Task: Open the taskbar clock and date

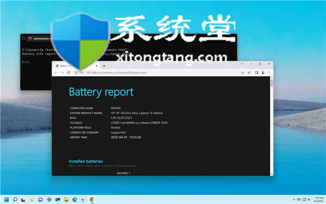Action: pyautogui.click(x=319, y=200)
